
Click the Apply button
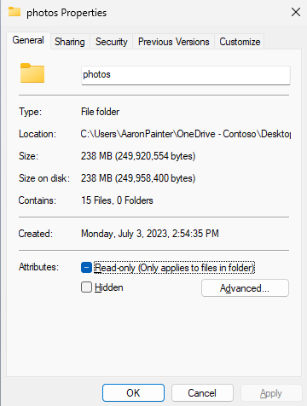(x=271, y=393)
